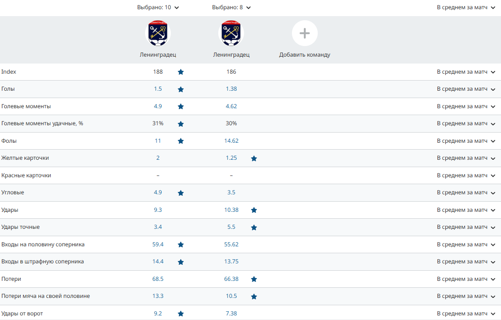Image resolution: width=501 pixels, height=320 pixels.
Task: Open the 'В среднем за матч' dropdown for Голы
Action: coord(466,89)
